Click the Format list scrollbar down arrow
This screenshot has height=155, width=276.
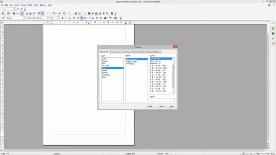coord(173,93)
